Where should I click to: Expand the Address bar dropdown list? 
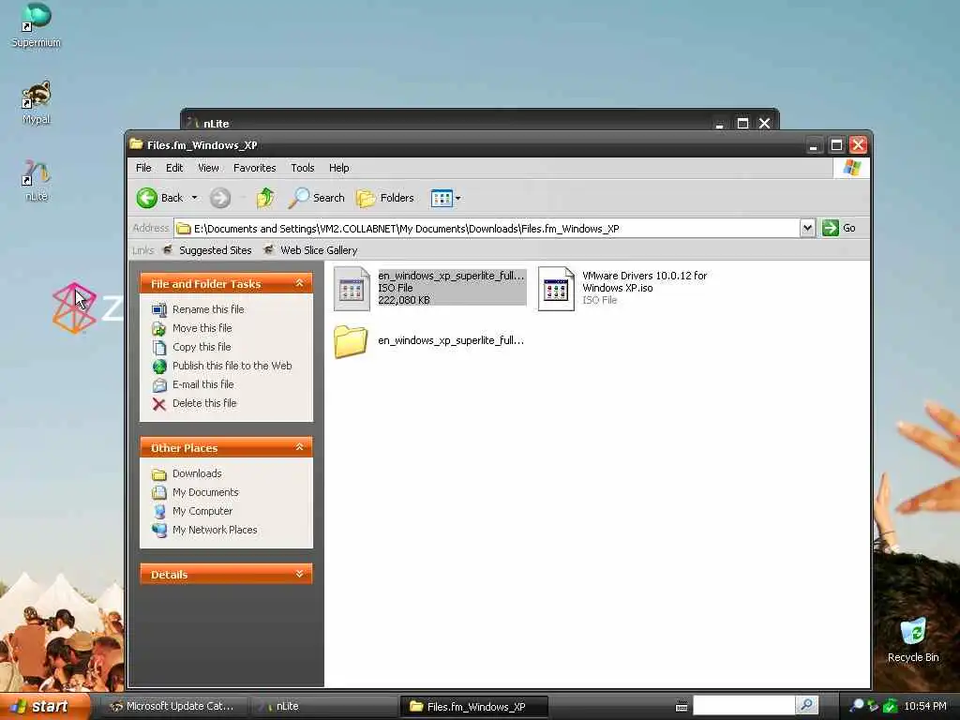point(807,229)
